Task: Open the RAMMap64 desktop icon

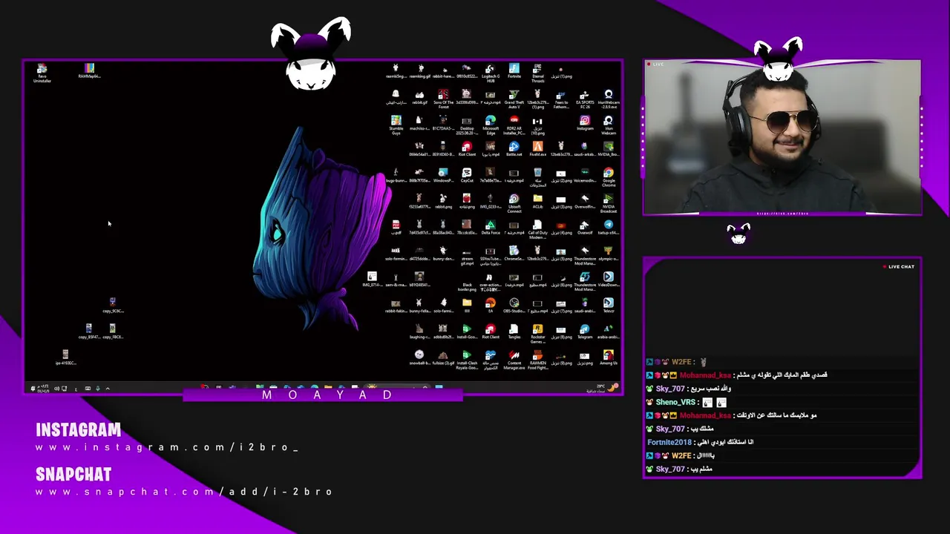Action: [x=89, y=71]
